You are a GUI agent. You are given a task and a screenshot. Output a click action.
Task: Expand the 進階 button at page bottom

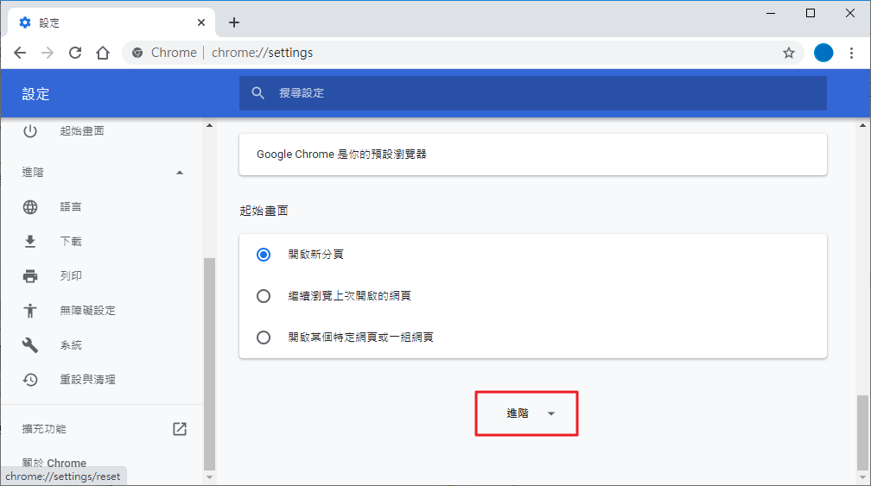[x=526, y=413]
